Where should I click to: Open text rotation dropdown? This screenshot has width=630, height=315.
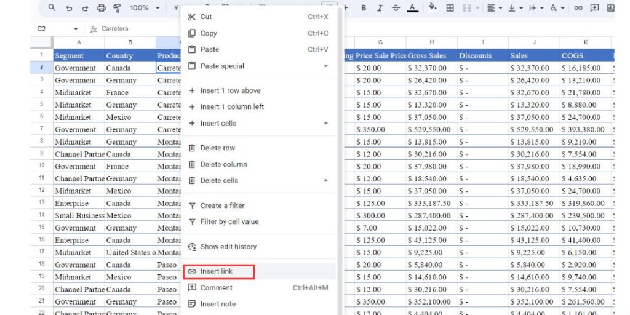click(x=557, y=7)
